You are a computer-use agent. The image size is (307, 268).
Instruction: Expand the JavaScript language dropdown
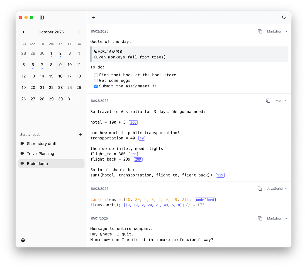[x=277, y=189]
